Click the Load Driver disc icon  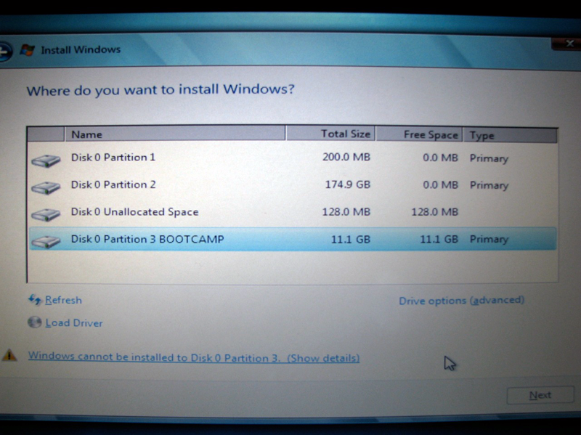[35, 322]
